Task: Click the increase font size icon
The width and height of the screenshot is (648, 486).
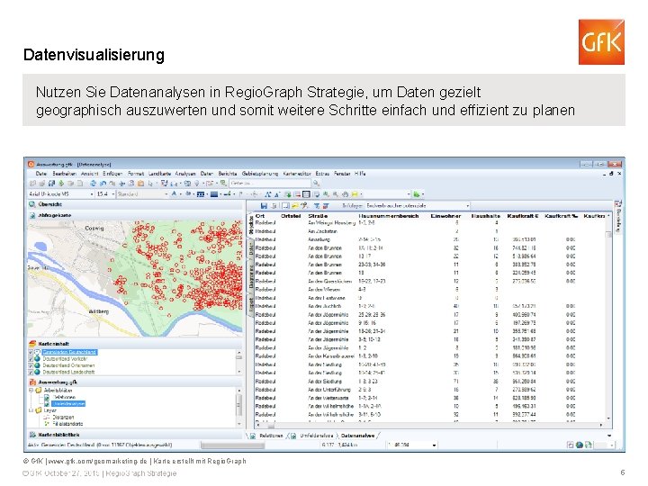Action: (x=268, y=194)
